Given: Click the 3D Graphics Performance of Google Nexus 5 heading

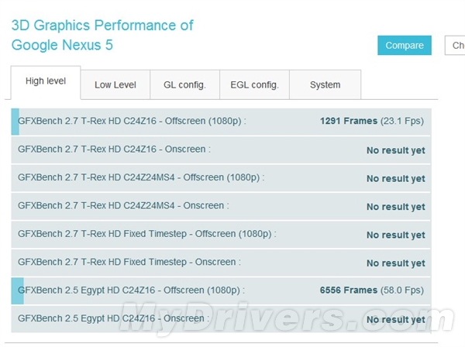Looking at the screenshot, I should click(102, 35).
